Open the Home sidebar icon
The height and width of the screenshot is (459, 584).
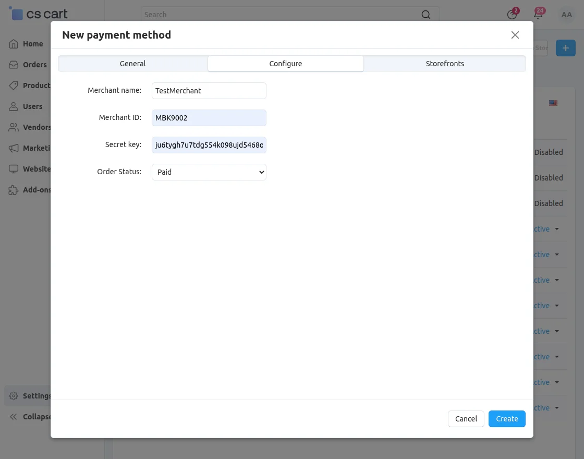coord(14,44)
